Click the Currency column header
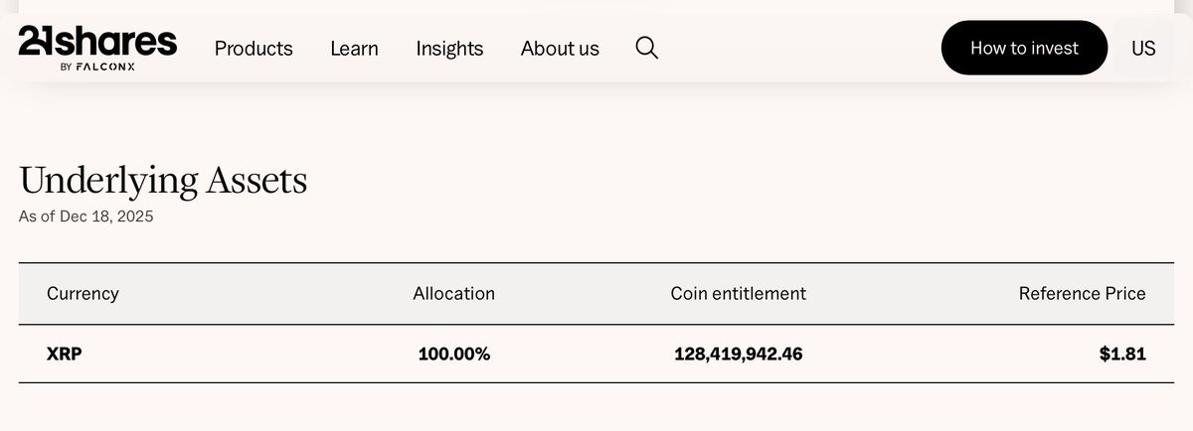This screenshot has width=1193, height=431. tap(83, 293)
